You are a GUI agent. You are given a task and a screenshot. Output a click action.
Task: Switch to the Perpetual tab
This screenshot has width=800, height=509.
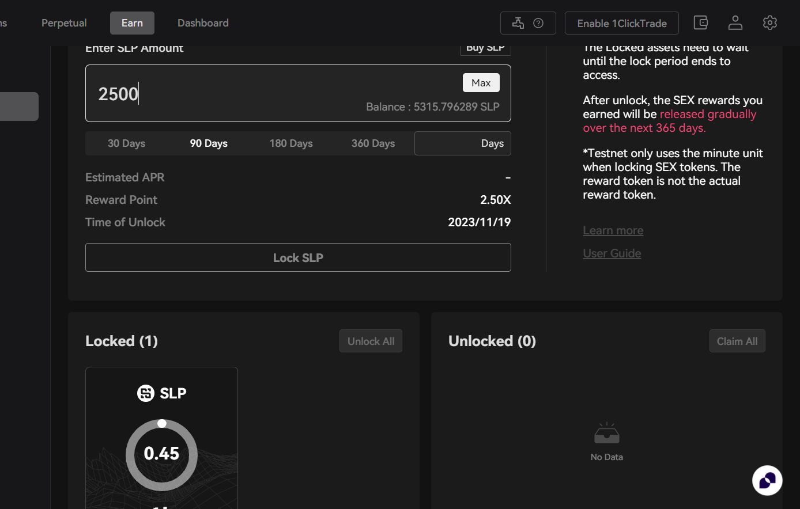[64, 23]
